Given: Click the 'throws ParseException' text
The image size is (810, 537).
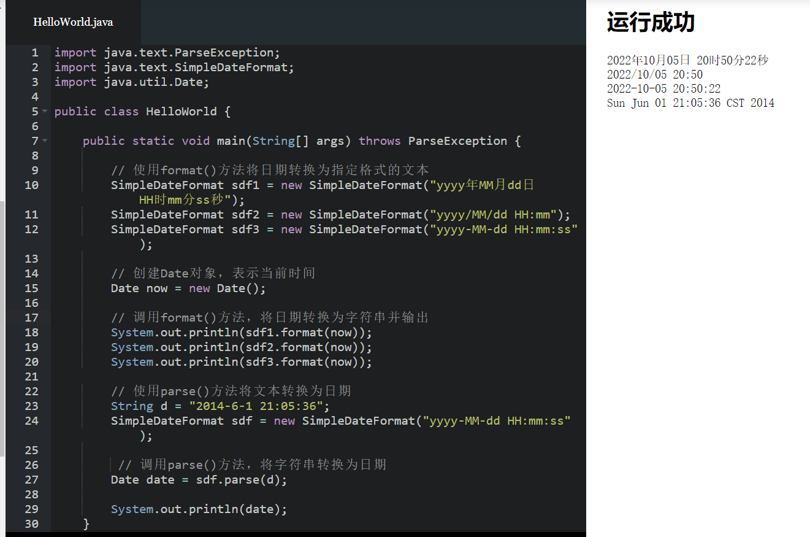Looking at the screenshot, I should click(x=433, y=141).
